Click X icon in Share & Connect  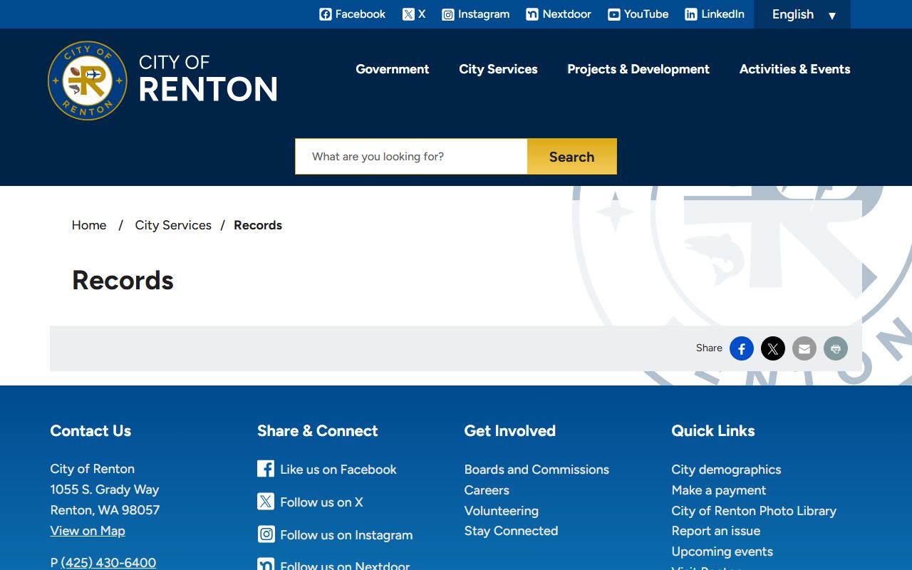[266, 502]
